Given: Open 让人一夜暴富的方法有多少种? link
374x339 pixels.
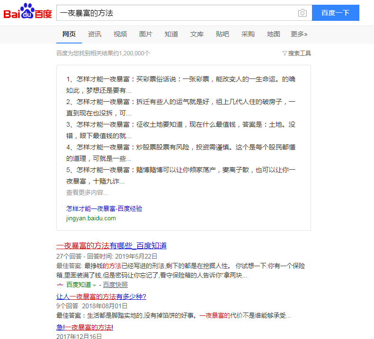Looking at the screenshot, I should [x=101, y=296].
